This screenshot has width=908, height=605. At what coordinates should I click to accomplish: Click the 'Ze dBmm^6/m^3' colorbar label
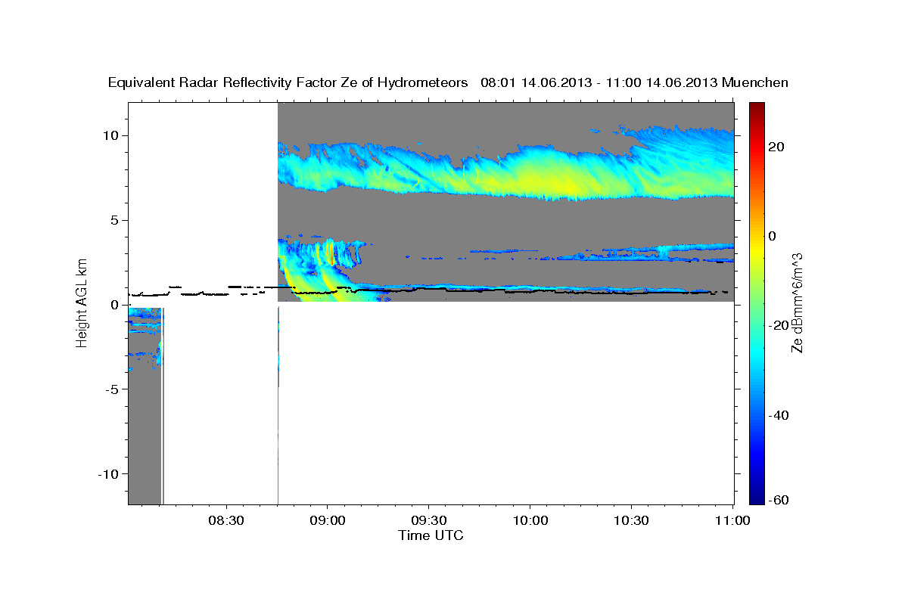[797, 302]
